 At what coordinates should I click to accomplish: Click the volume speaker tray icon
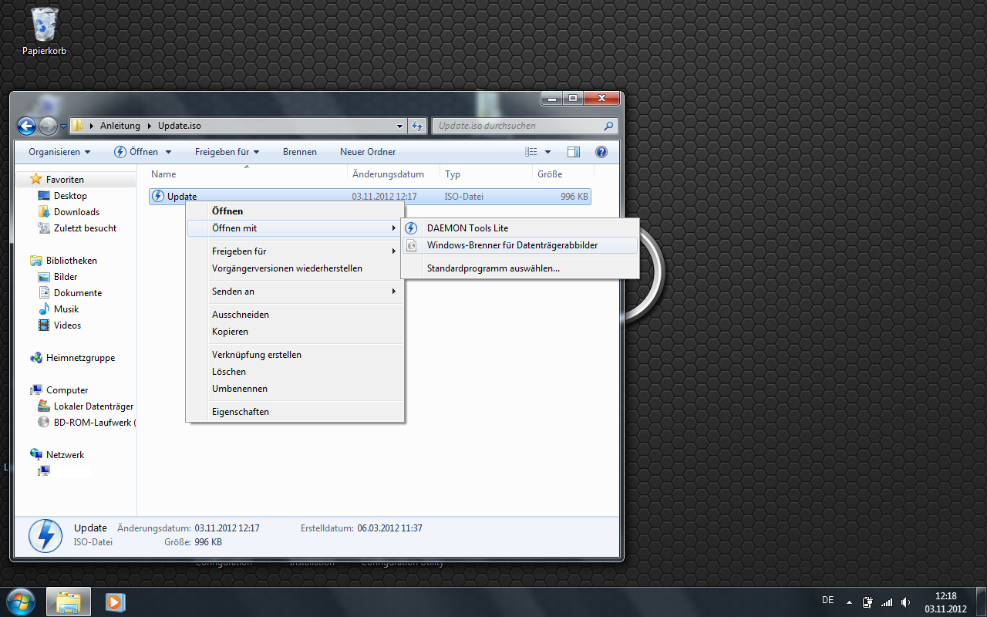pyautogui.click(x=905, y=602)
